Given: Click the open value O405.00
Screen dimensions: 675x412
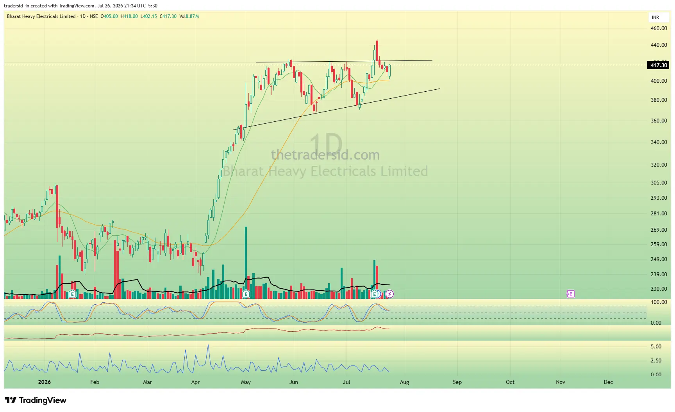Looking at the screenshot, I should coord(109,16).
